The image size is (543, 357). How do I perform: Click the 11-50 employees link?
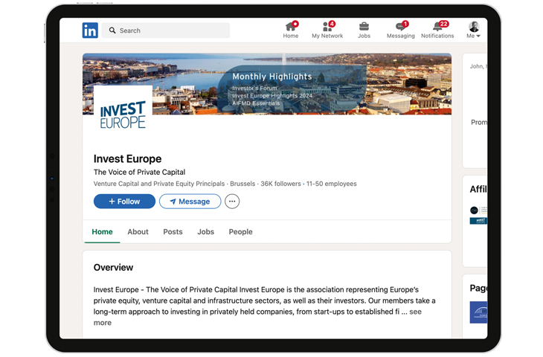point(332,184)
